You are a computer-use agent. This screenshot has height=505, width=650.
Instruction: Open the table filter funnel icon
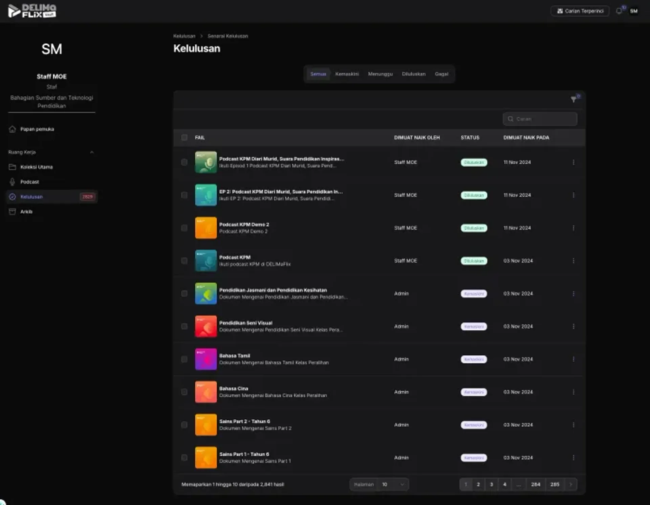click(x=573, y=99)
